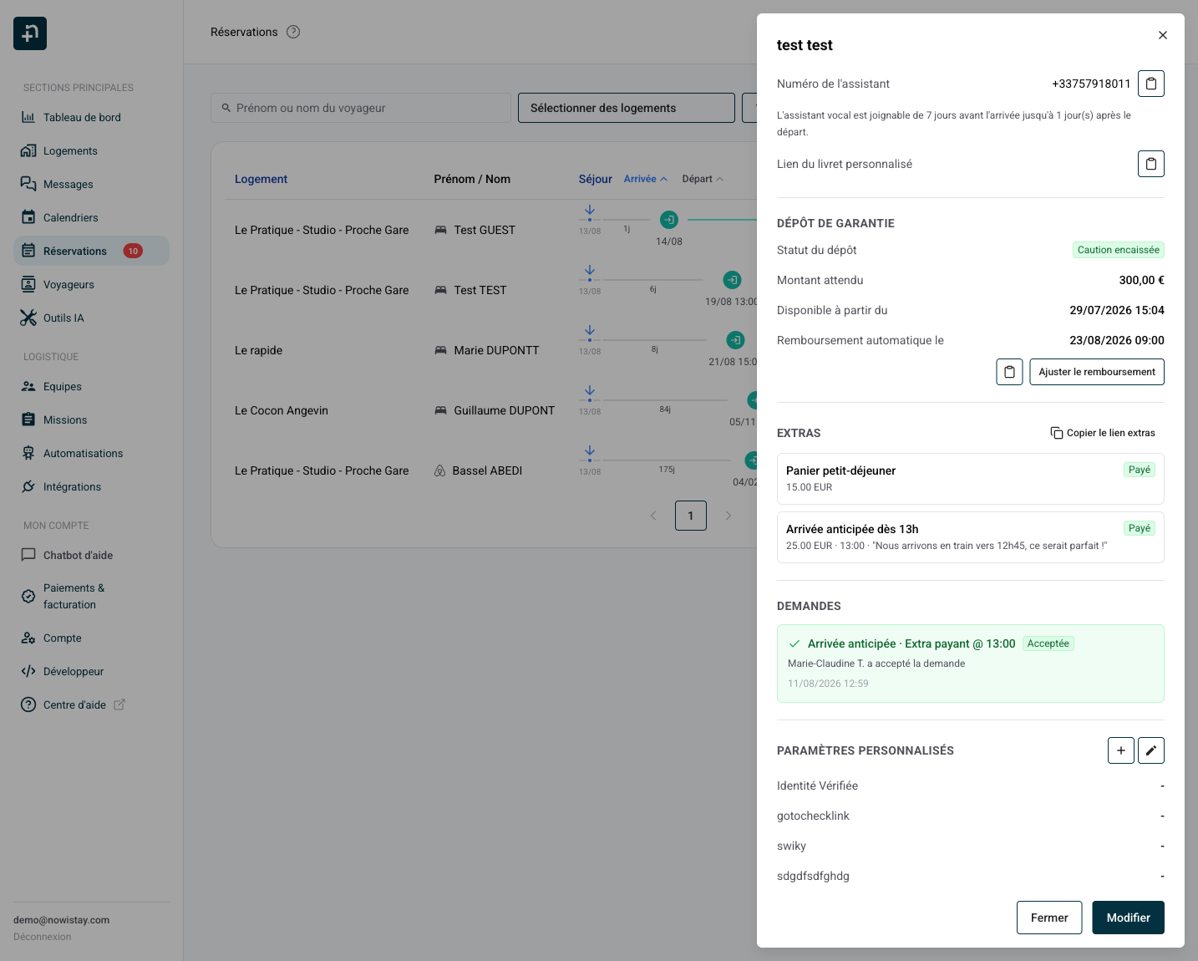Go to previous page of reservations
This screenshot has height=961, width=1198.
click(x=653, y=516)
